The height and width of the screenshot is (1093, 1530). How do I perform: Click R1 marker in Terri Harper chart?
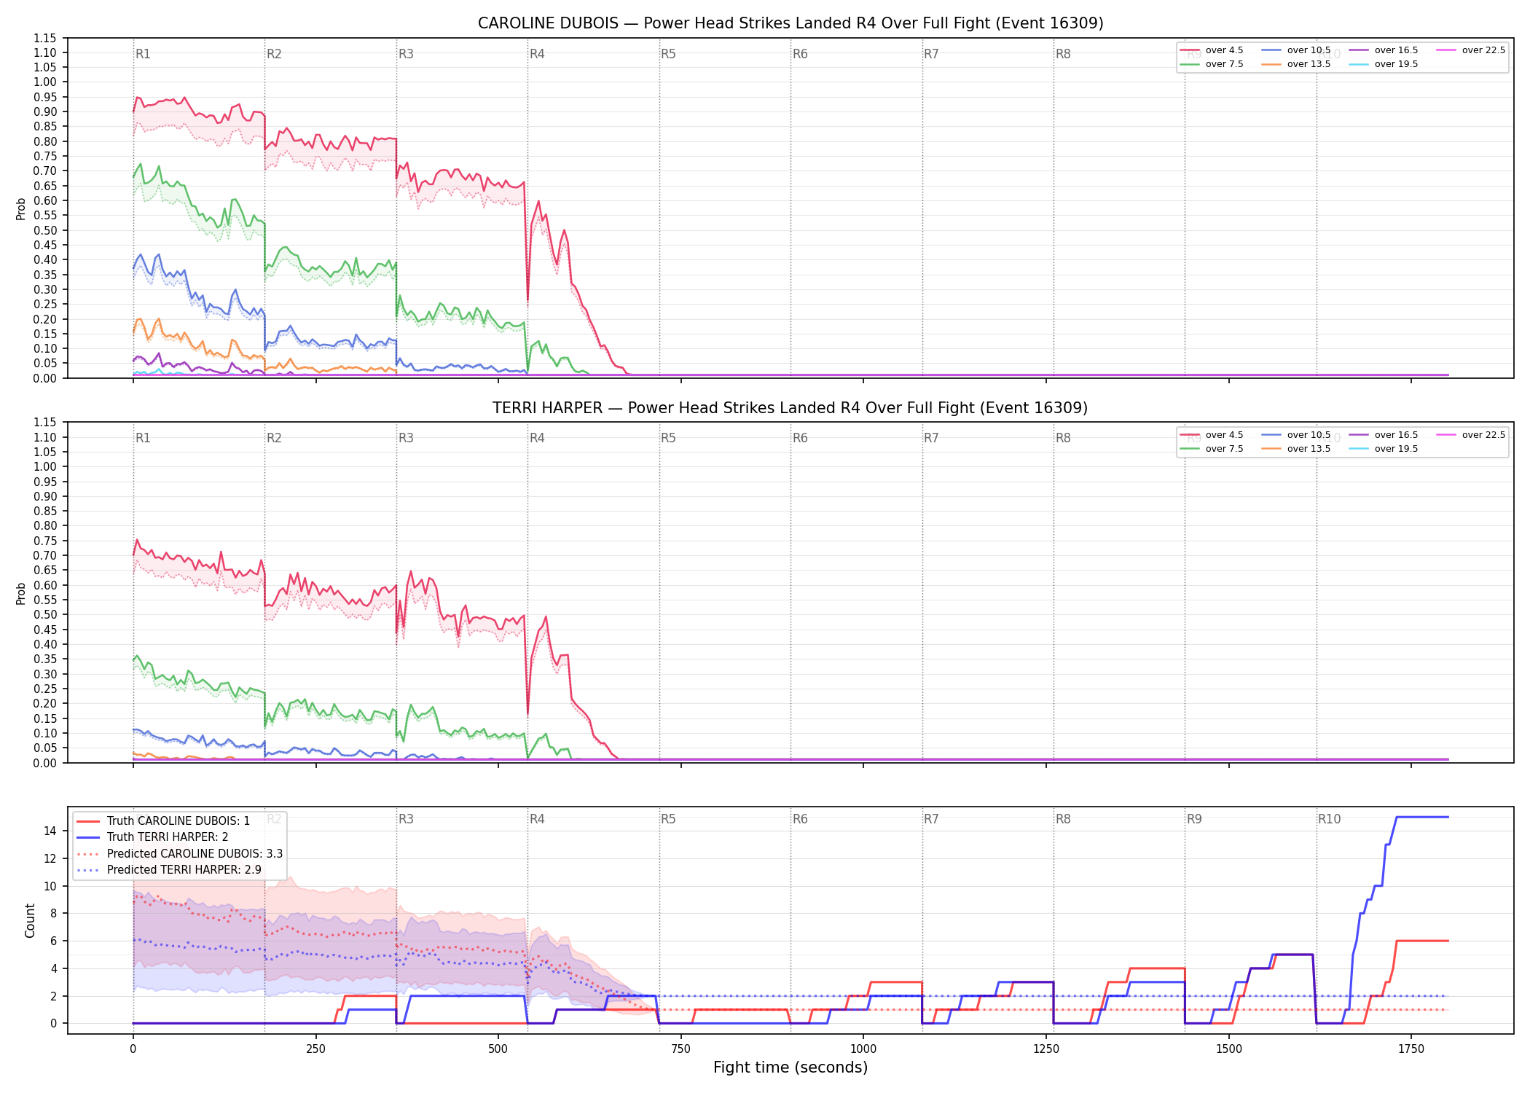click(143, 438)
